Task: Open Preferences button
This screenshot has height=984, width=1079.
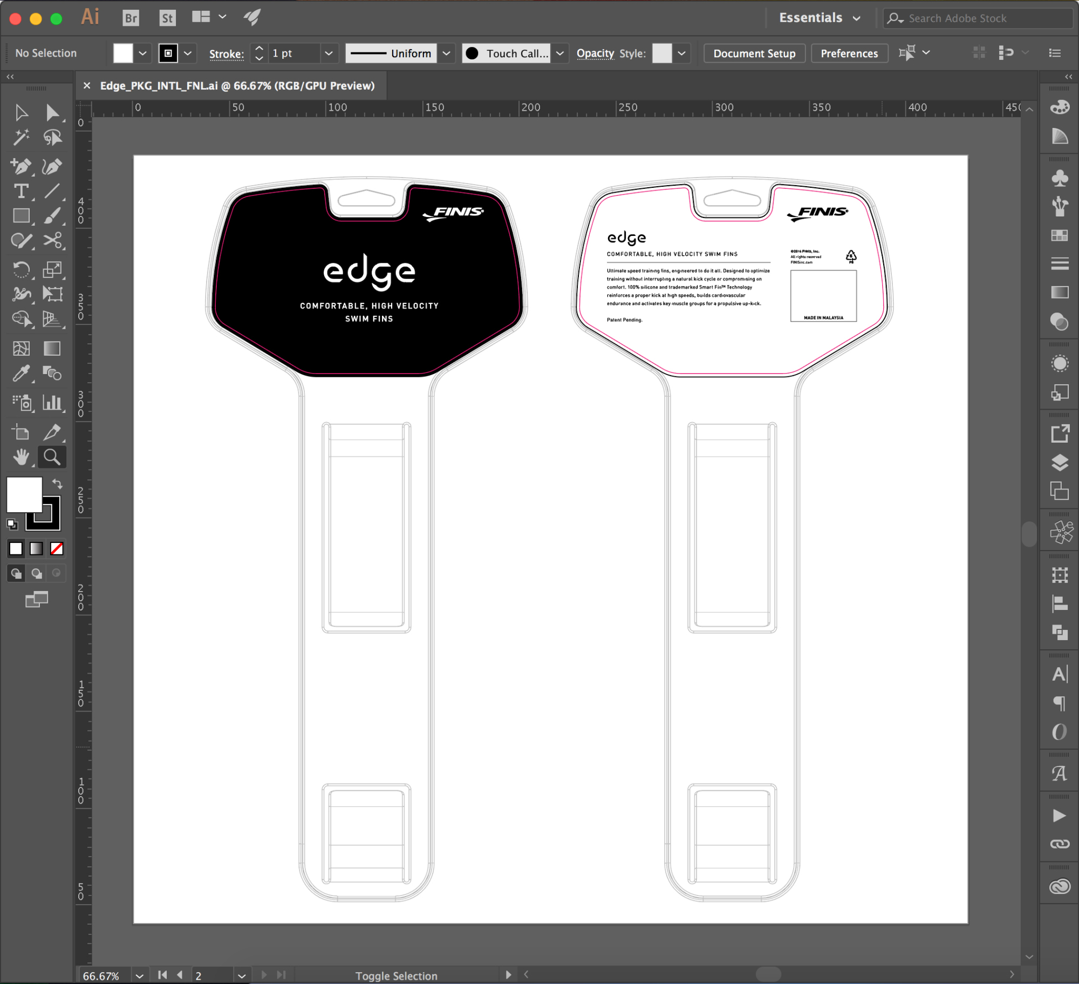Action: coord(849,53)
